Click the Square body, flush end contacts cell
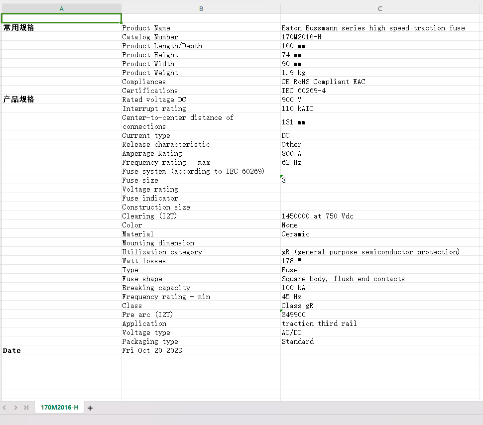This screenshot has width=483, height=425. pos(380,278)
